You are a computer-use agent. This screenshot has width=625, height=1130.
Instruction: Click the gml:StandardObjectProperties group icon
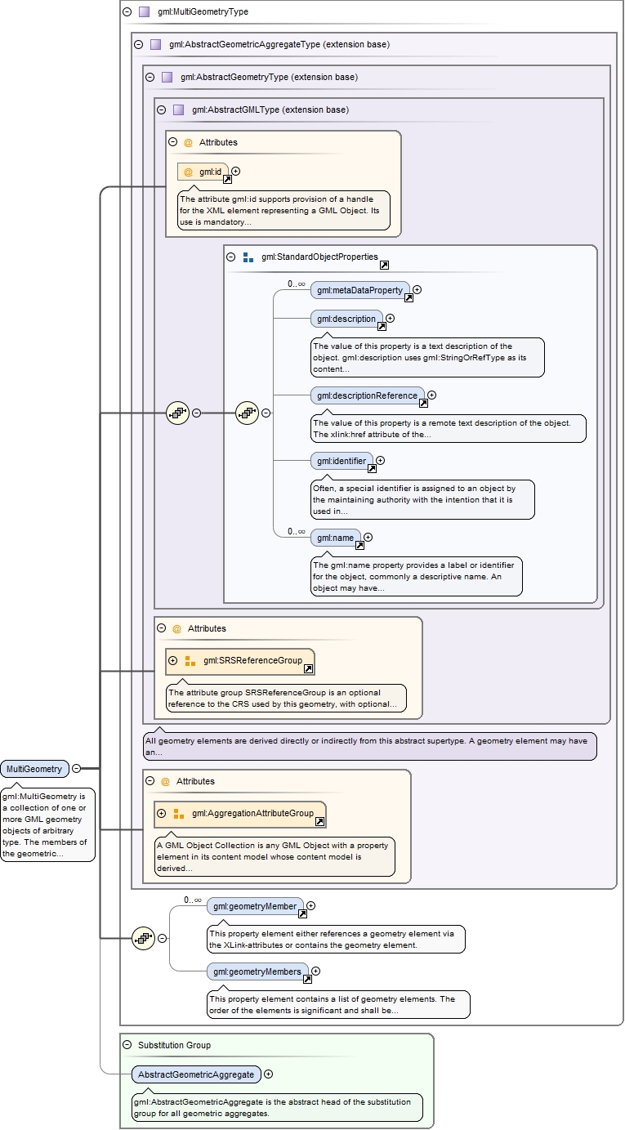248,257
